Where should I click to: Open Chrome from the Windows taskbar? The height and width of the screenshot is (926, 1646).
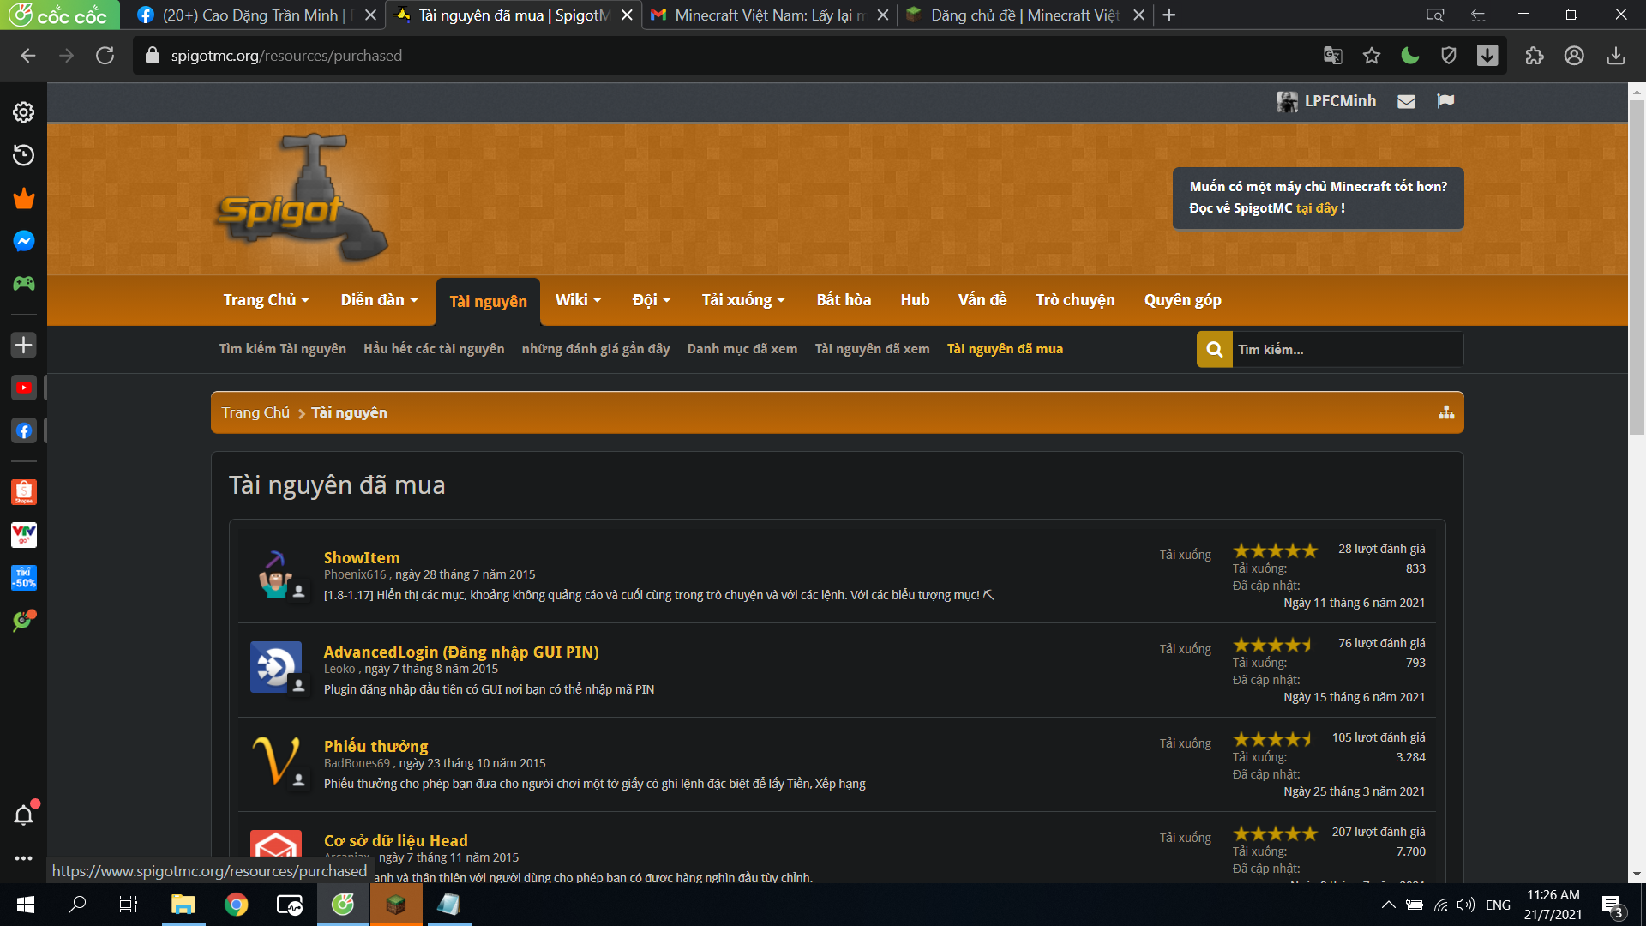click(236, 905)
